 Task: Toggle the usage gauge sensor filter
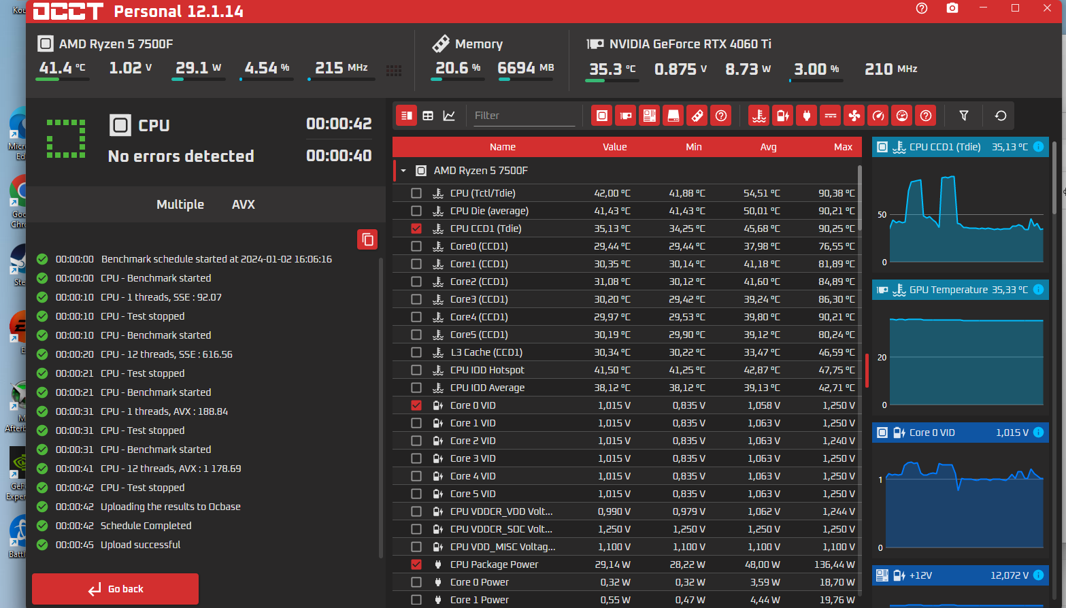point(902,116)
